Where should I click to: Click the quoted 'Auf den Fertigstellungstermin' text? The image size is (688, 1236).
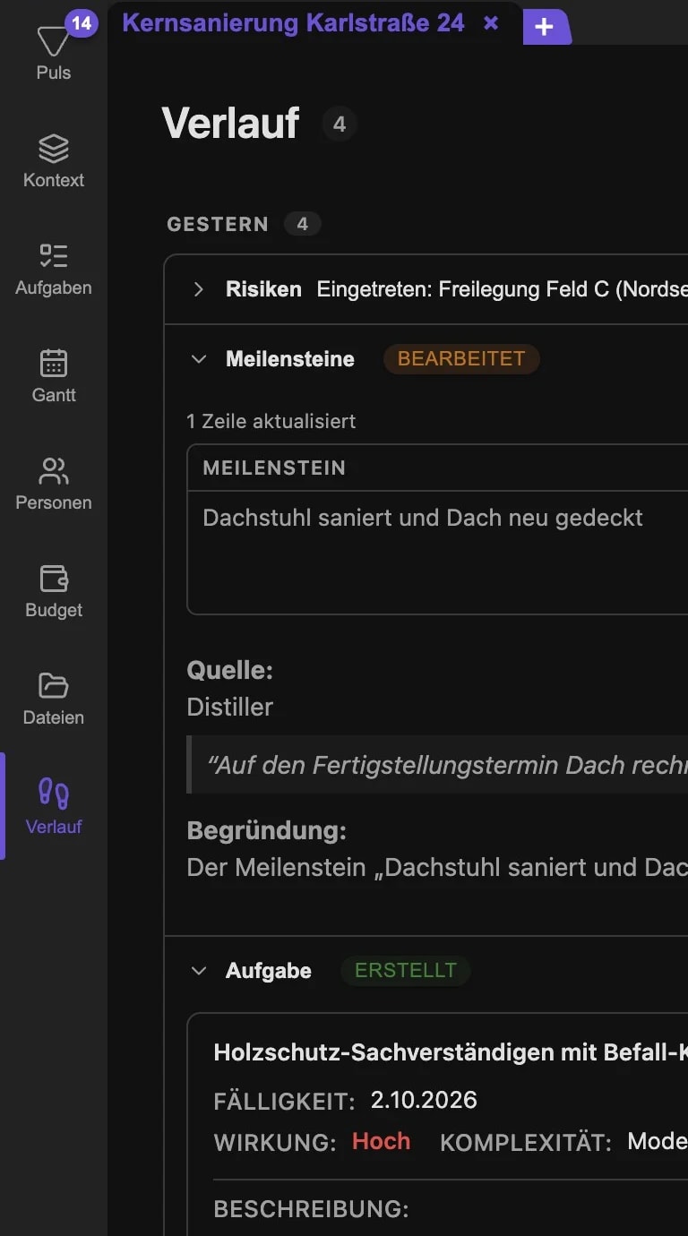447,765
